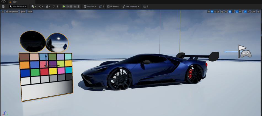This screenshot has height=116, width=262.
Task: Toggle grid snapping on or off
Action: click(x=230, y=12)
